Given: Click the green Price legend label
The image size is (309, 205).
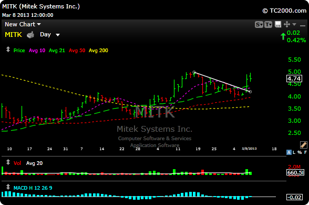Looking at the screenshot, I should (x=19, y=51).
